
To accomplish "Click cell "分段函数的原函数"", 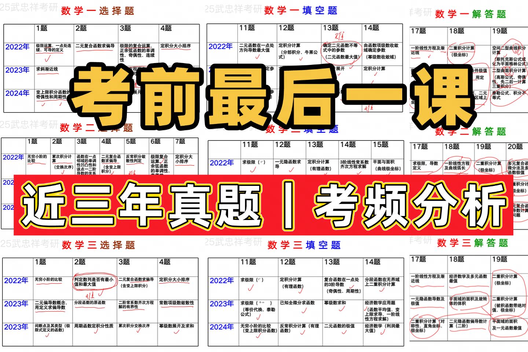I will coord(90,303).
